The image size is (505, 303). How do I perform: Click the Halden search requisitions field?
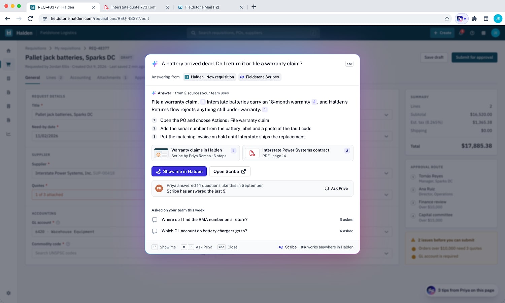pyautogui.click(x=253, y=33)
